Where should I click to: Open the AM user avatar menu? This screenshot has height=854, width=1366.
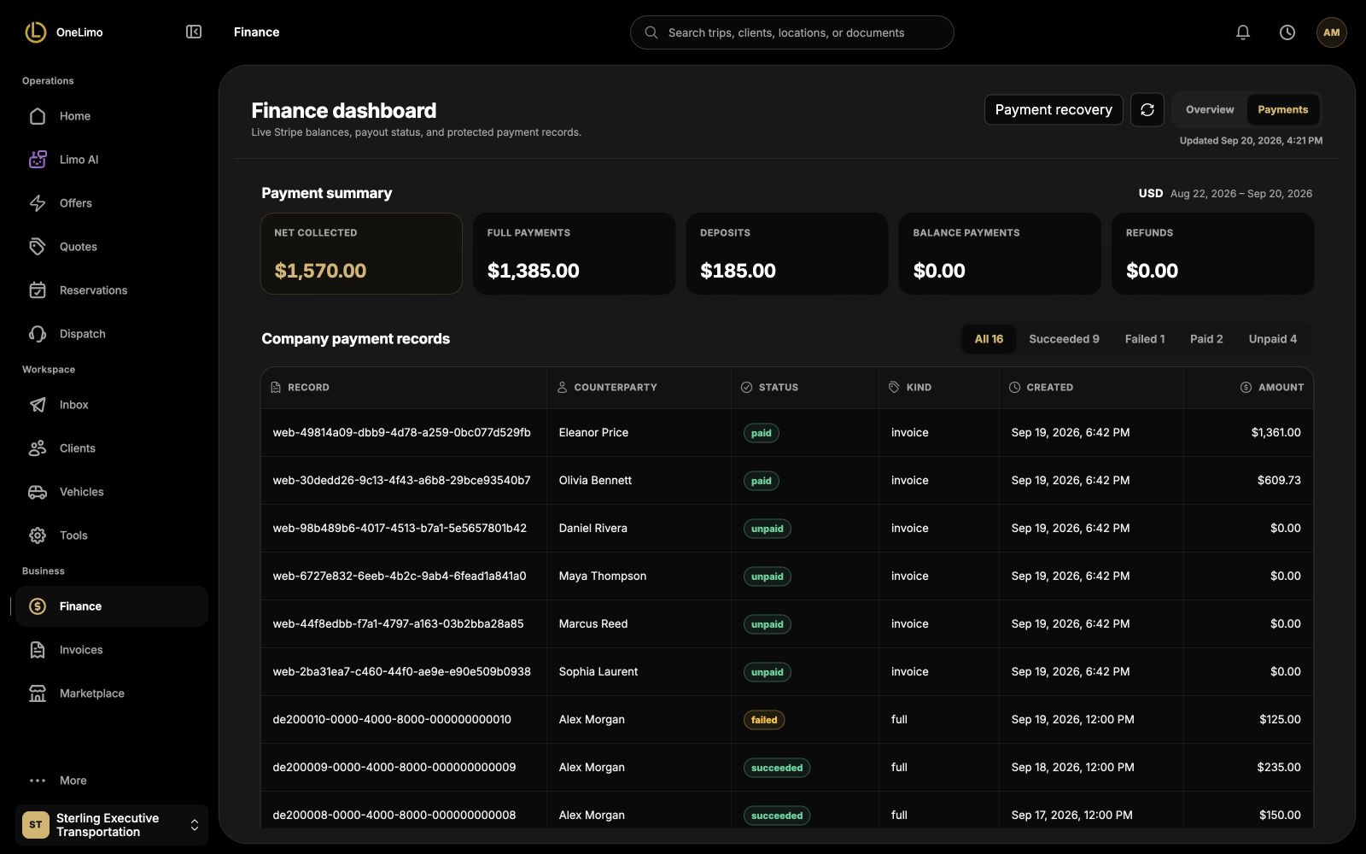(1332, 32)
